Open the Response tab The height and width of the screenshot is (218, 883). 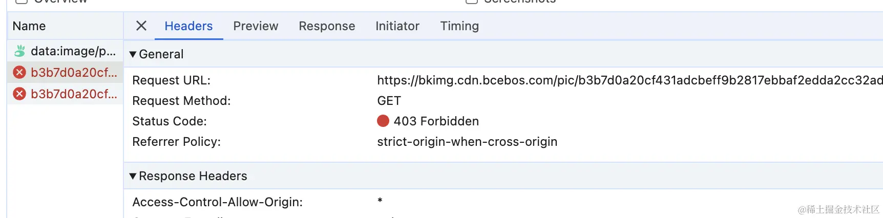pos(327,26)
